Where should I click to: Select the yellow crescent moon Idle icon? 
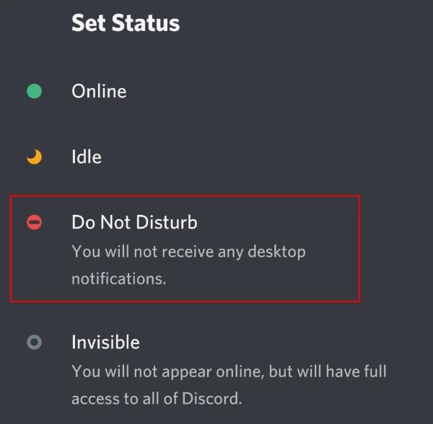pos(34,157)
